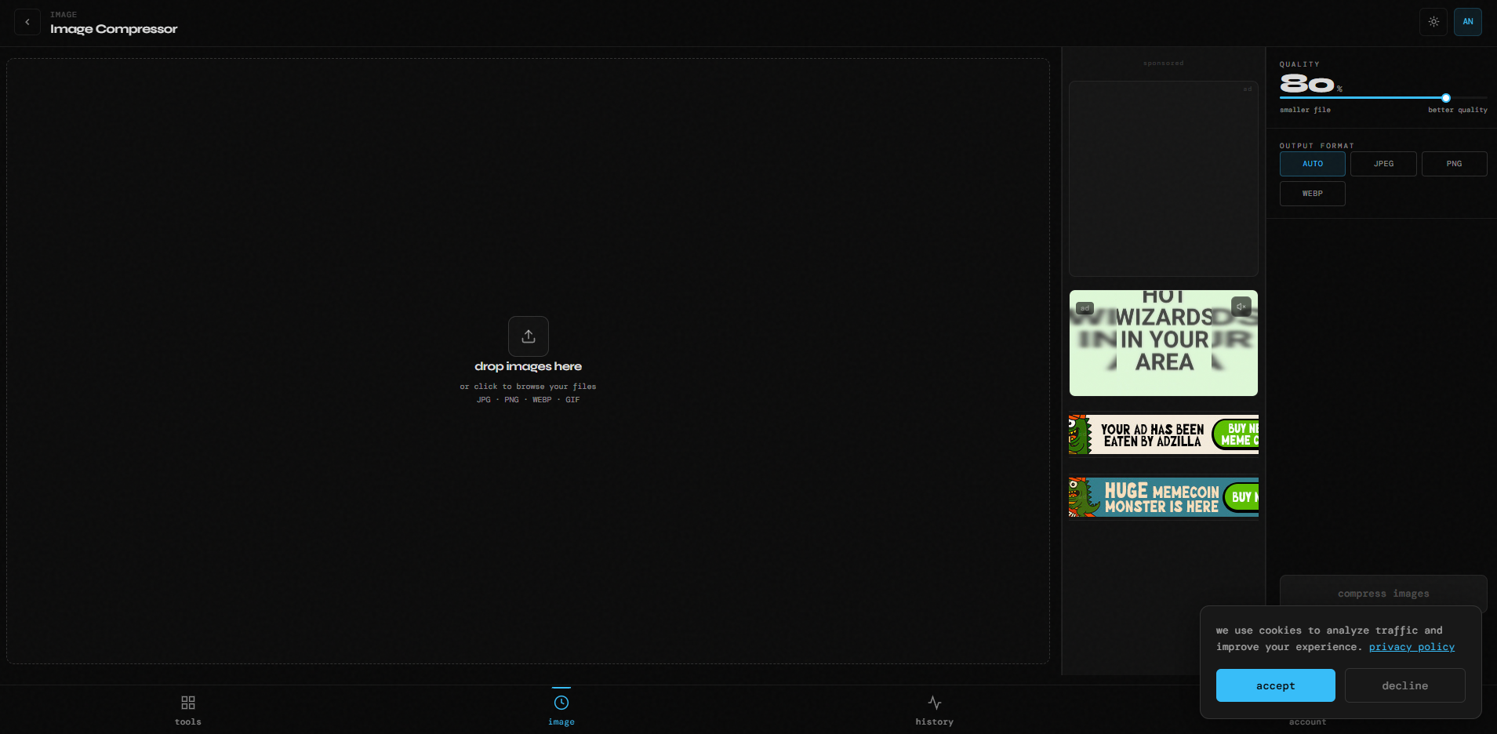Image resolution: width=1497 pixels, height=734 pixels.
Task: Switch output format to JPEG
Action: point(1383,163)
